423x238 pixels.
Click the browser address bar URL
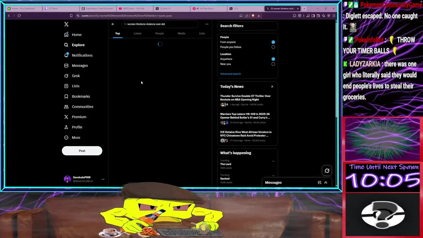pos(127,16)
